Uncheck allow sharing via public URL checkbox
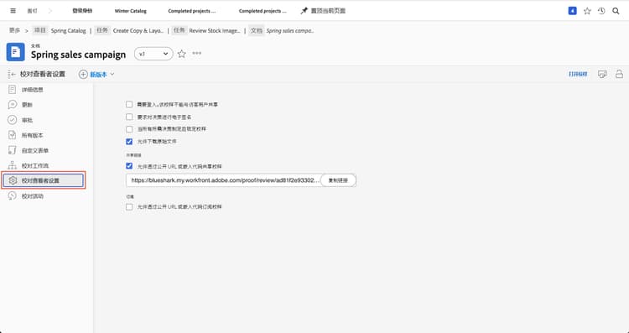629x333 pixels. (x=129, y=166)
